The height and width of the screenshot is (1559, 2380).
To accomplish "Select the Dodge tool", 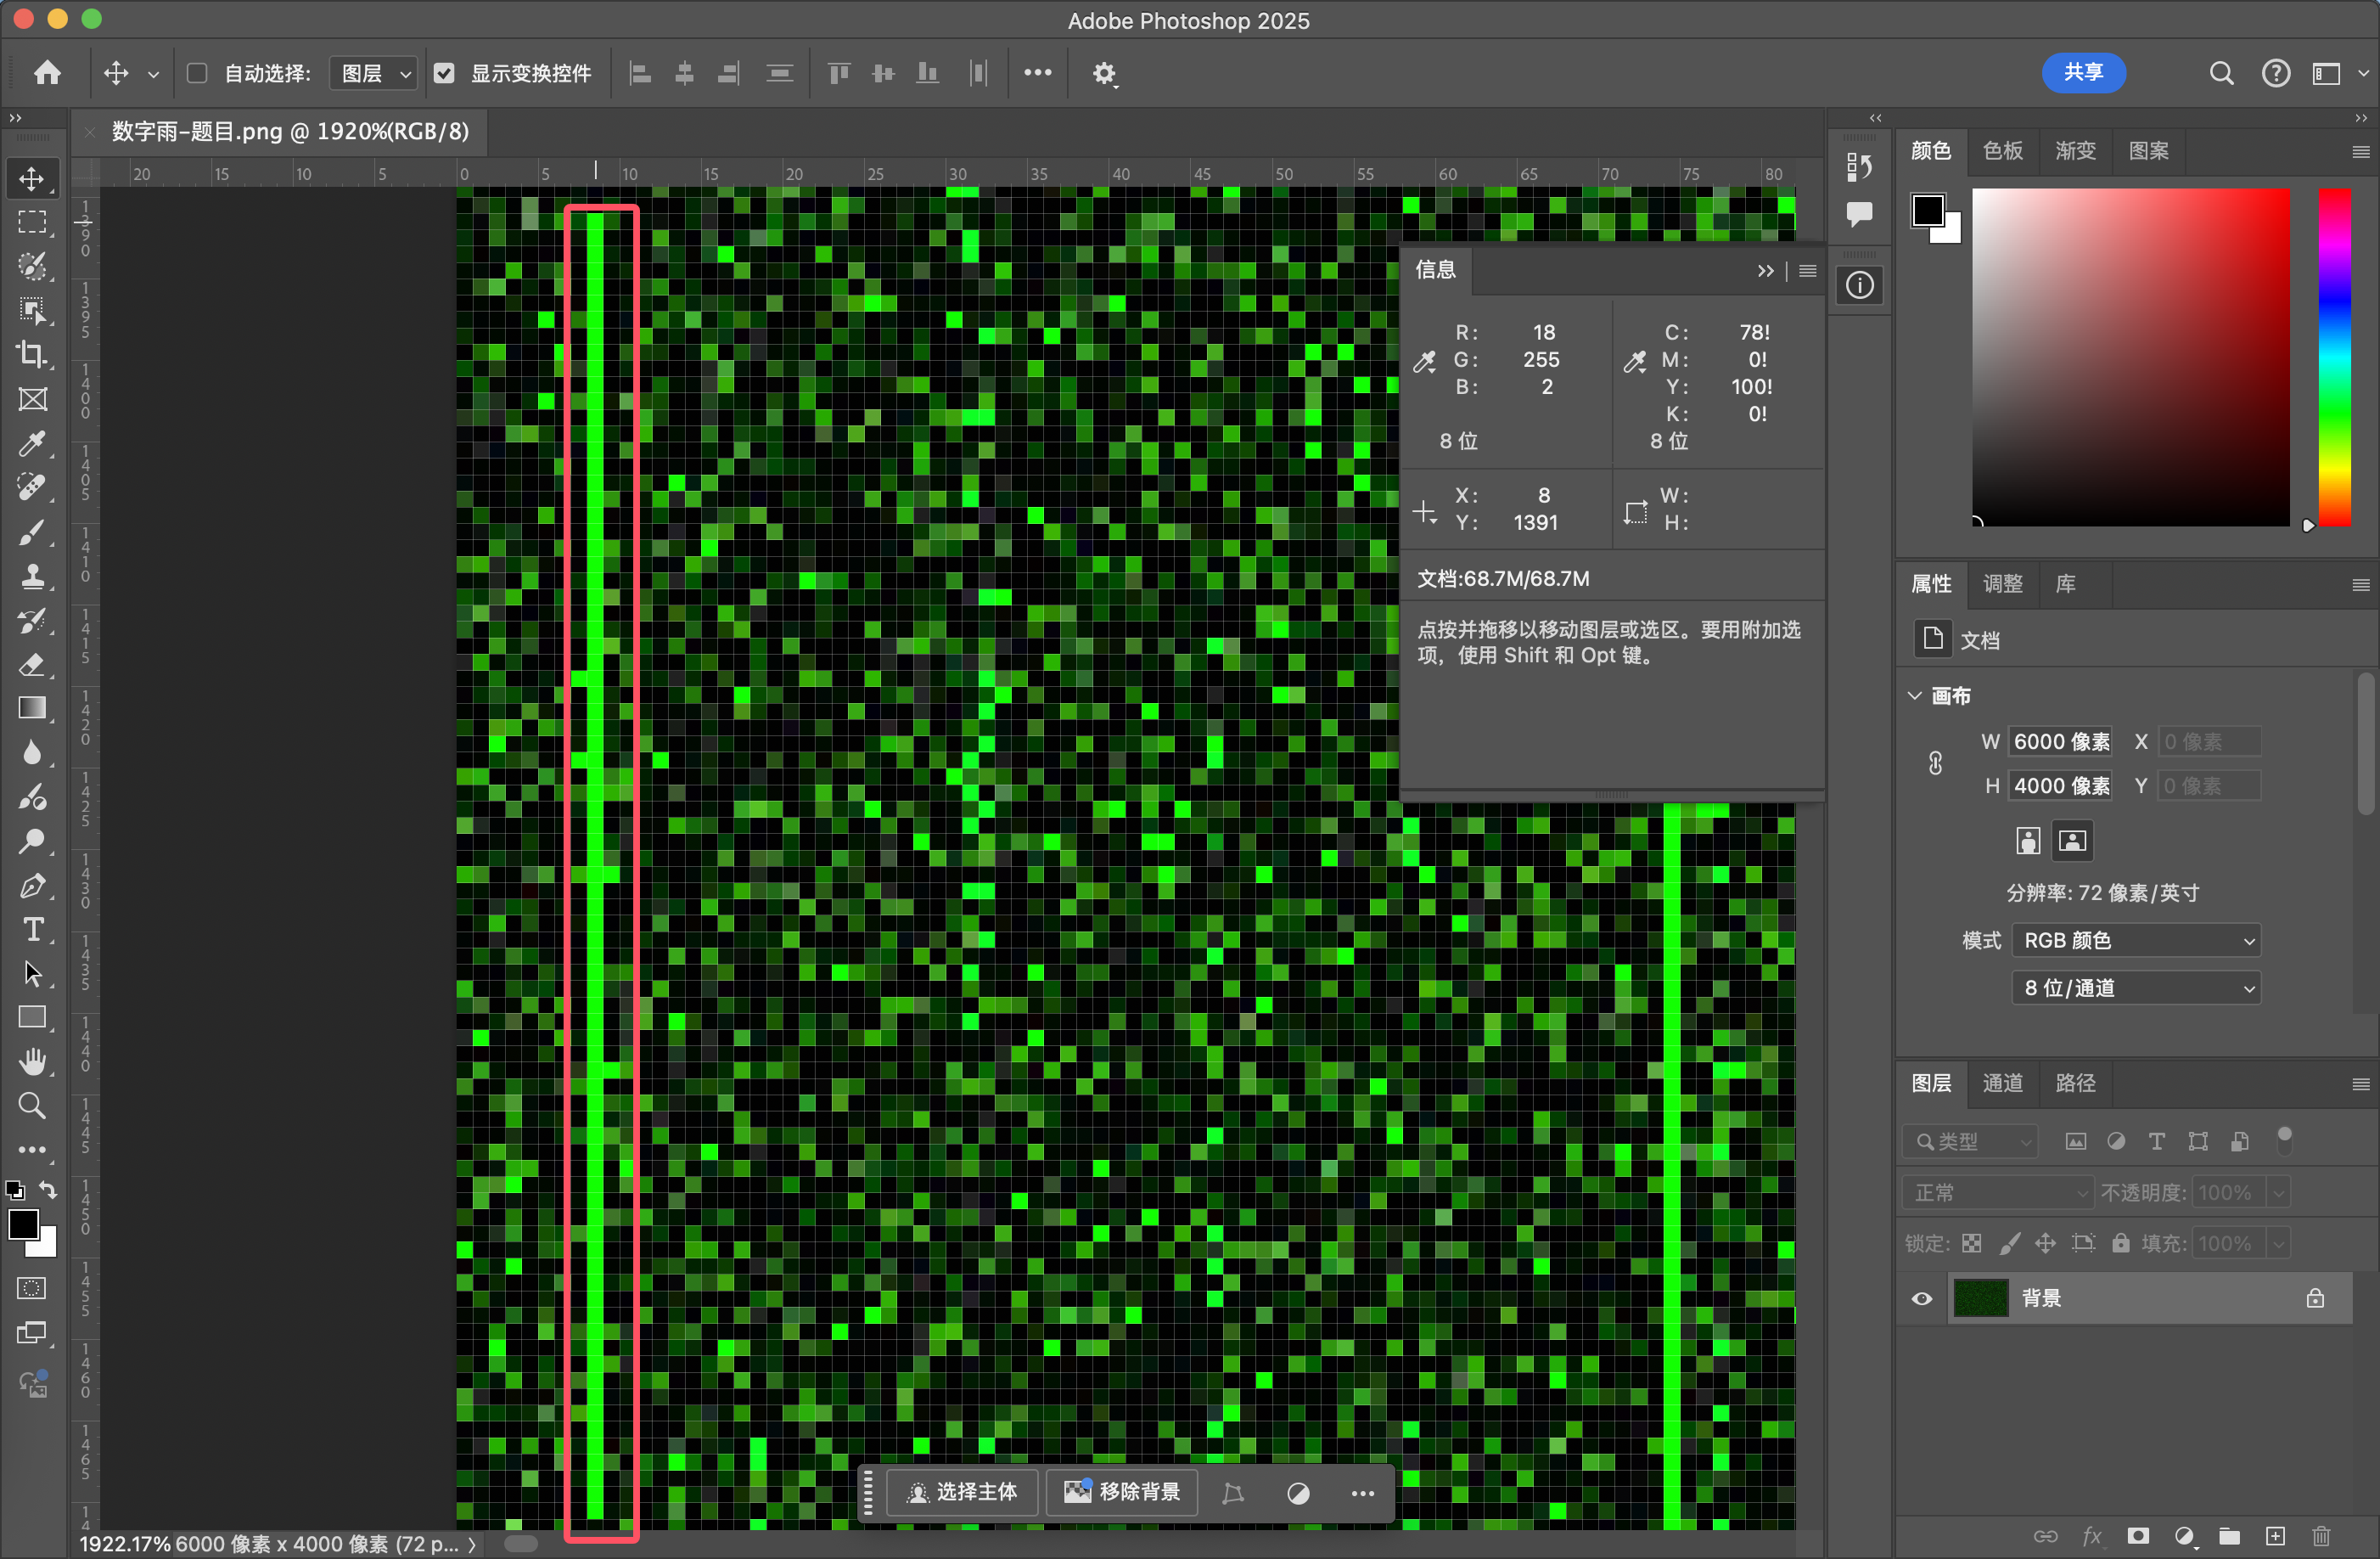I will 32,841.
